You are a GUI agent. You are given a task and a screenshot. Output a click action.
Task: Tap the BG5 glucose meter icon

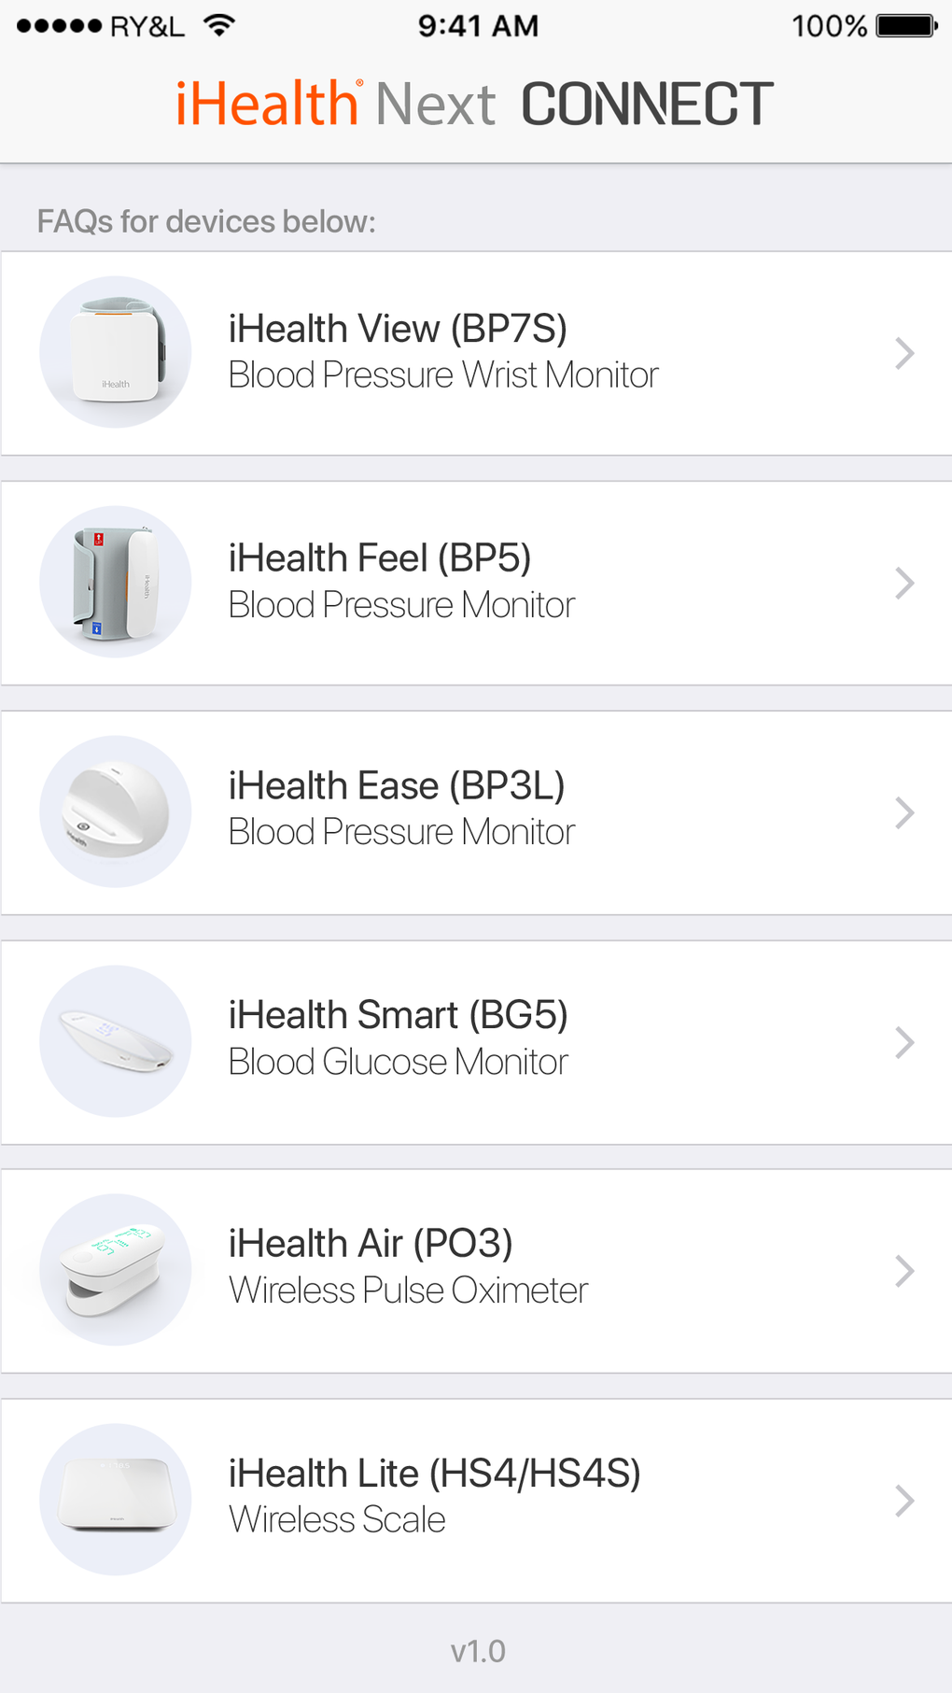(x=116, y=1041)
